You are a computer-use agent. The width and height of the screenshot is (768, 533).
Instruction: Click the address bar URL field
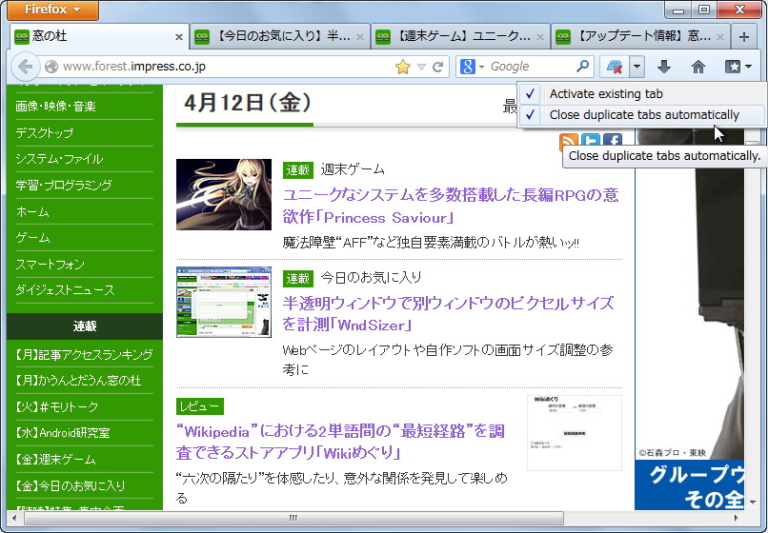point(225,67)
